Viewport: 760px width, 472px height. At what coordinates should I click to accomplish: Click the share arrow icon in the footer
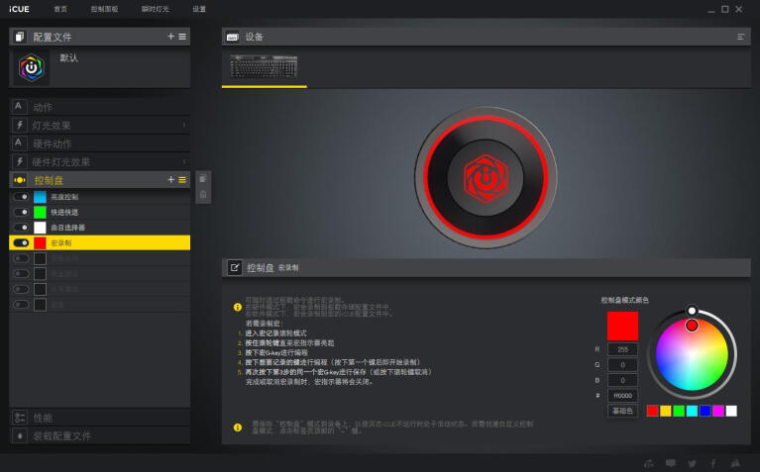tap(649, 463)
